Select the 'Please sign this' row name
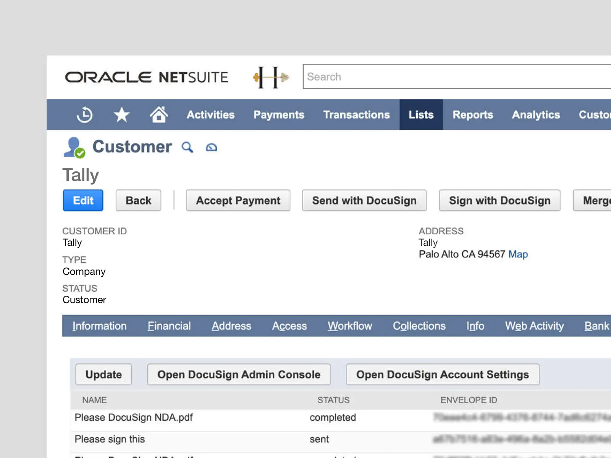This screenshot has width=611, height=458. point(110,439)
